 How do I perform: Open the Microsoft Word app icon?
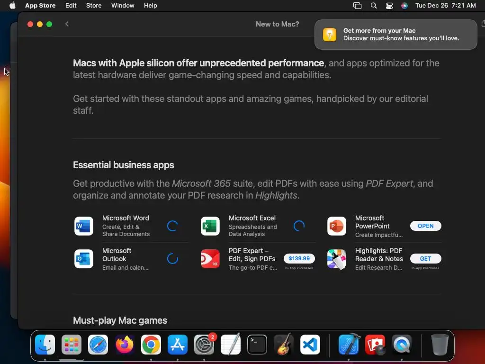click(x=84, y=226)
